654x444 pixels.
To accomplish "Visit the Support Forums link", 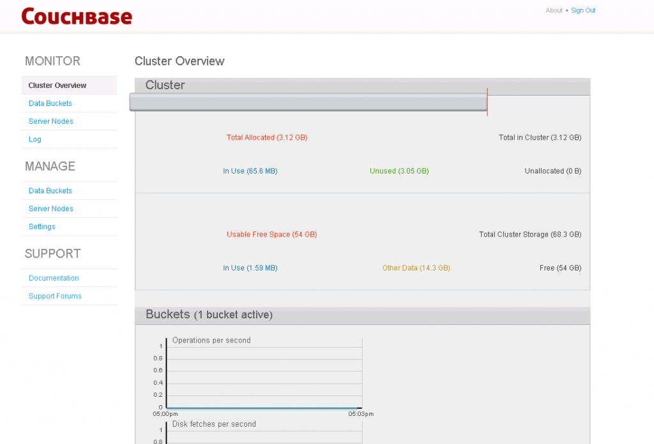I will point(55,296).
